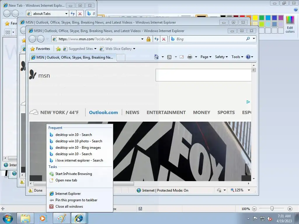Image resolution: width=299 pixels, height=224 pixels.
Task: Click network icon in system tray
Action: [263, 218]
